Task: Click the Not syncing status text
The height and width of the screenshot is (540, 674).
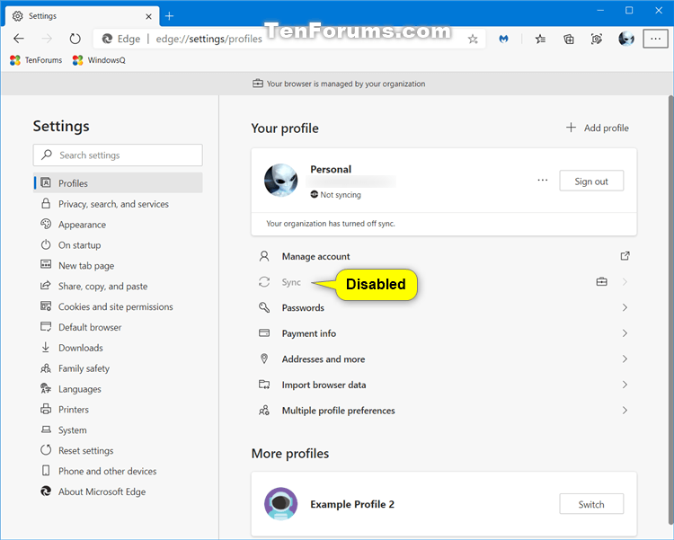Action: [x=341, y=195]
